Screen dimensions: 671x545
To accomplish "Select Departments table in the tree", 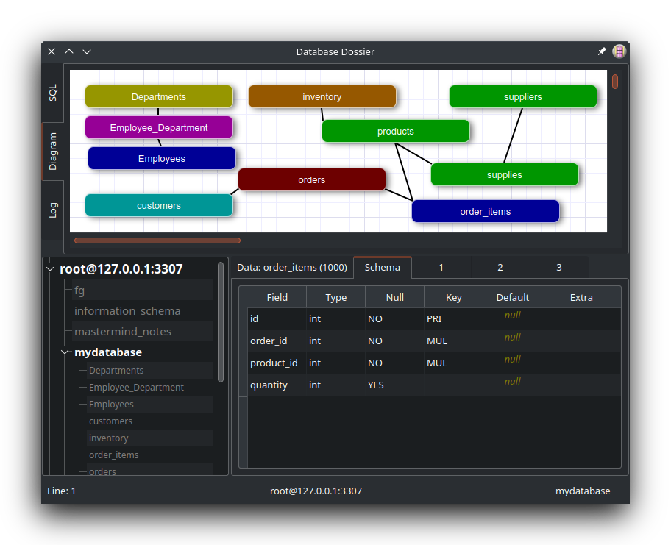I will 116,371.
